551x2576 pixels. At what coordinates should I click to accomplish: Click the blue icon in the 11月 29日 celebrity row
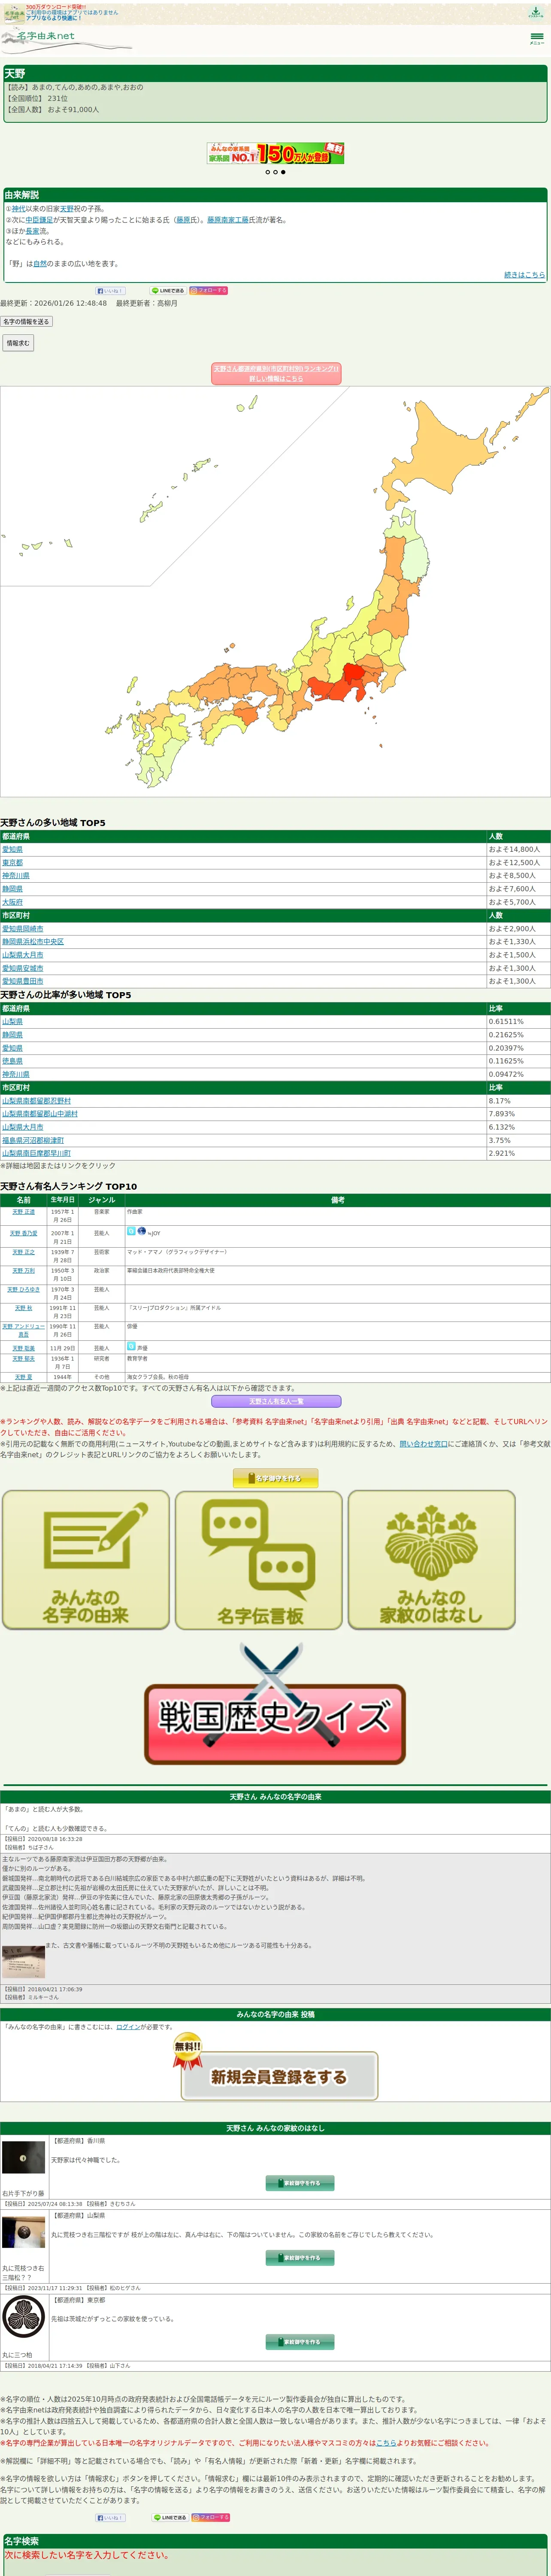point(131,1346)
